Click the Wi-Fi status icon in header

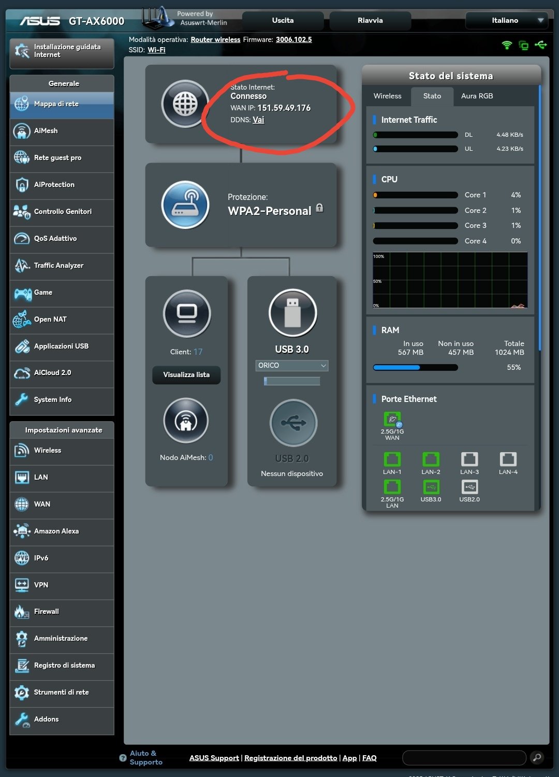click(507, 45)
